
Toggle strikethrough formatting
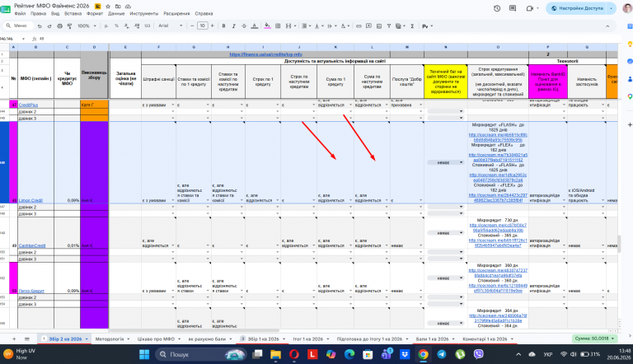[244, 26]
